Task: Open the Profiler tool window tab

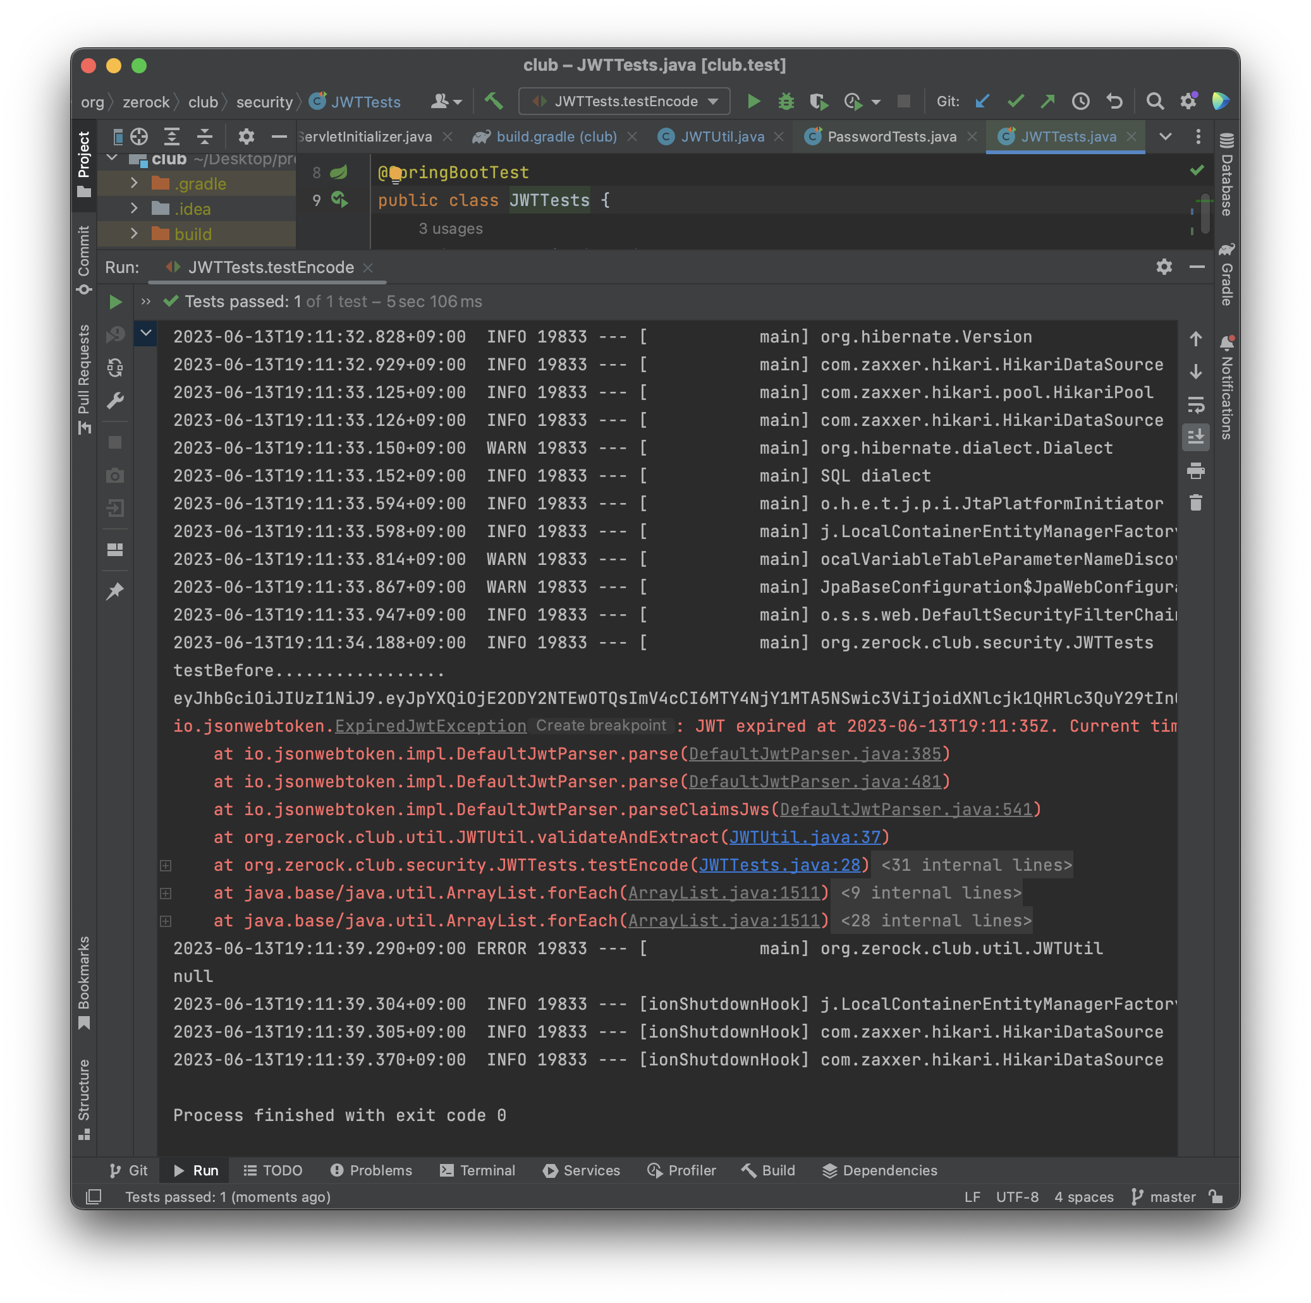Action: (682, 1170)
